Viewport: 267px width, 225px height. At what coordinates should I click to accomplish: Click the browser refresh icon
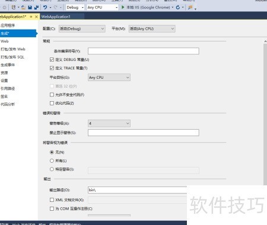(x=178, y=7)
